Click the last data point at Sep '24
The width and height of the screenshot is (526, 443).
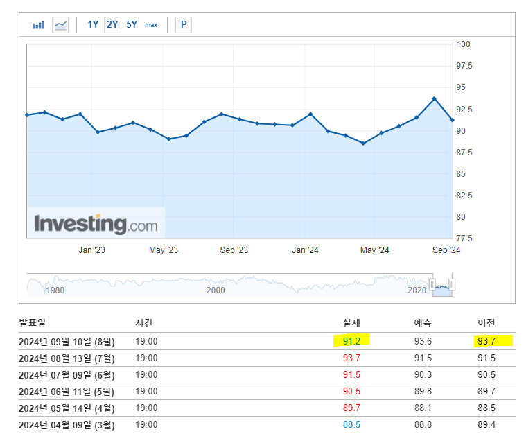452,120
